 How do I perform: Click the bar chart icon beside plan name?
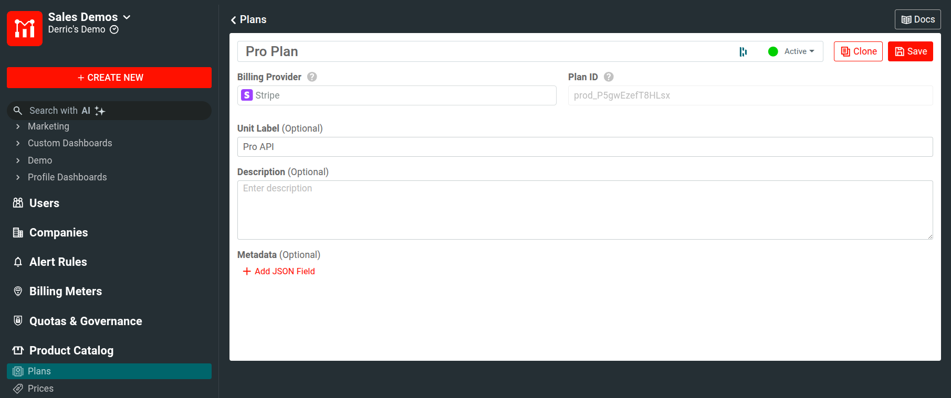[743, 51]
